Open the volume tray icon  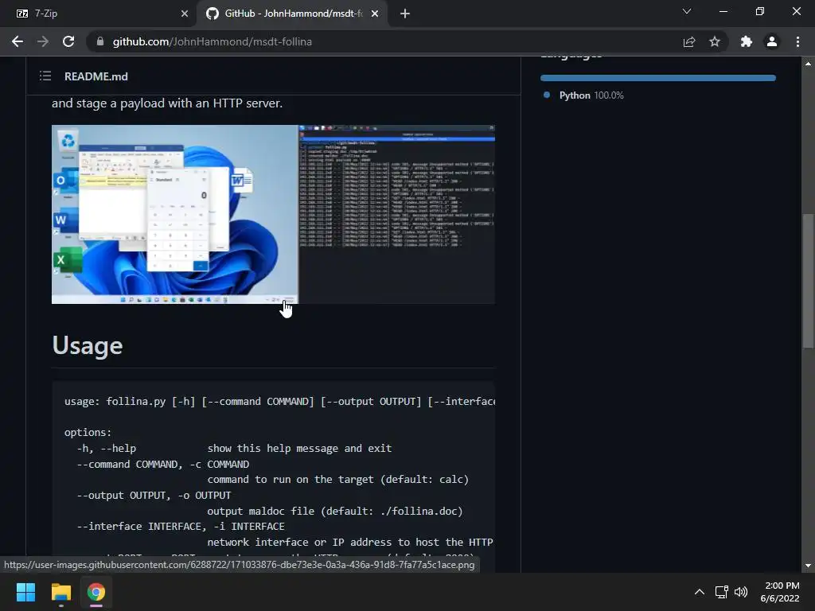pos(741,592)
